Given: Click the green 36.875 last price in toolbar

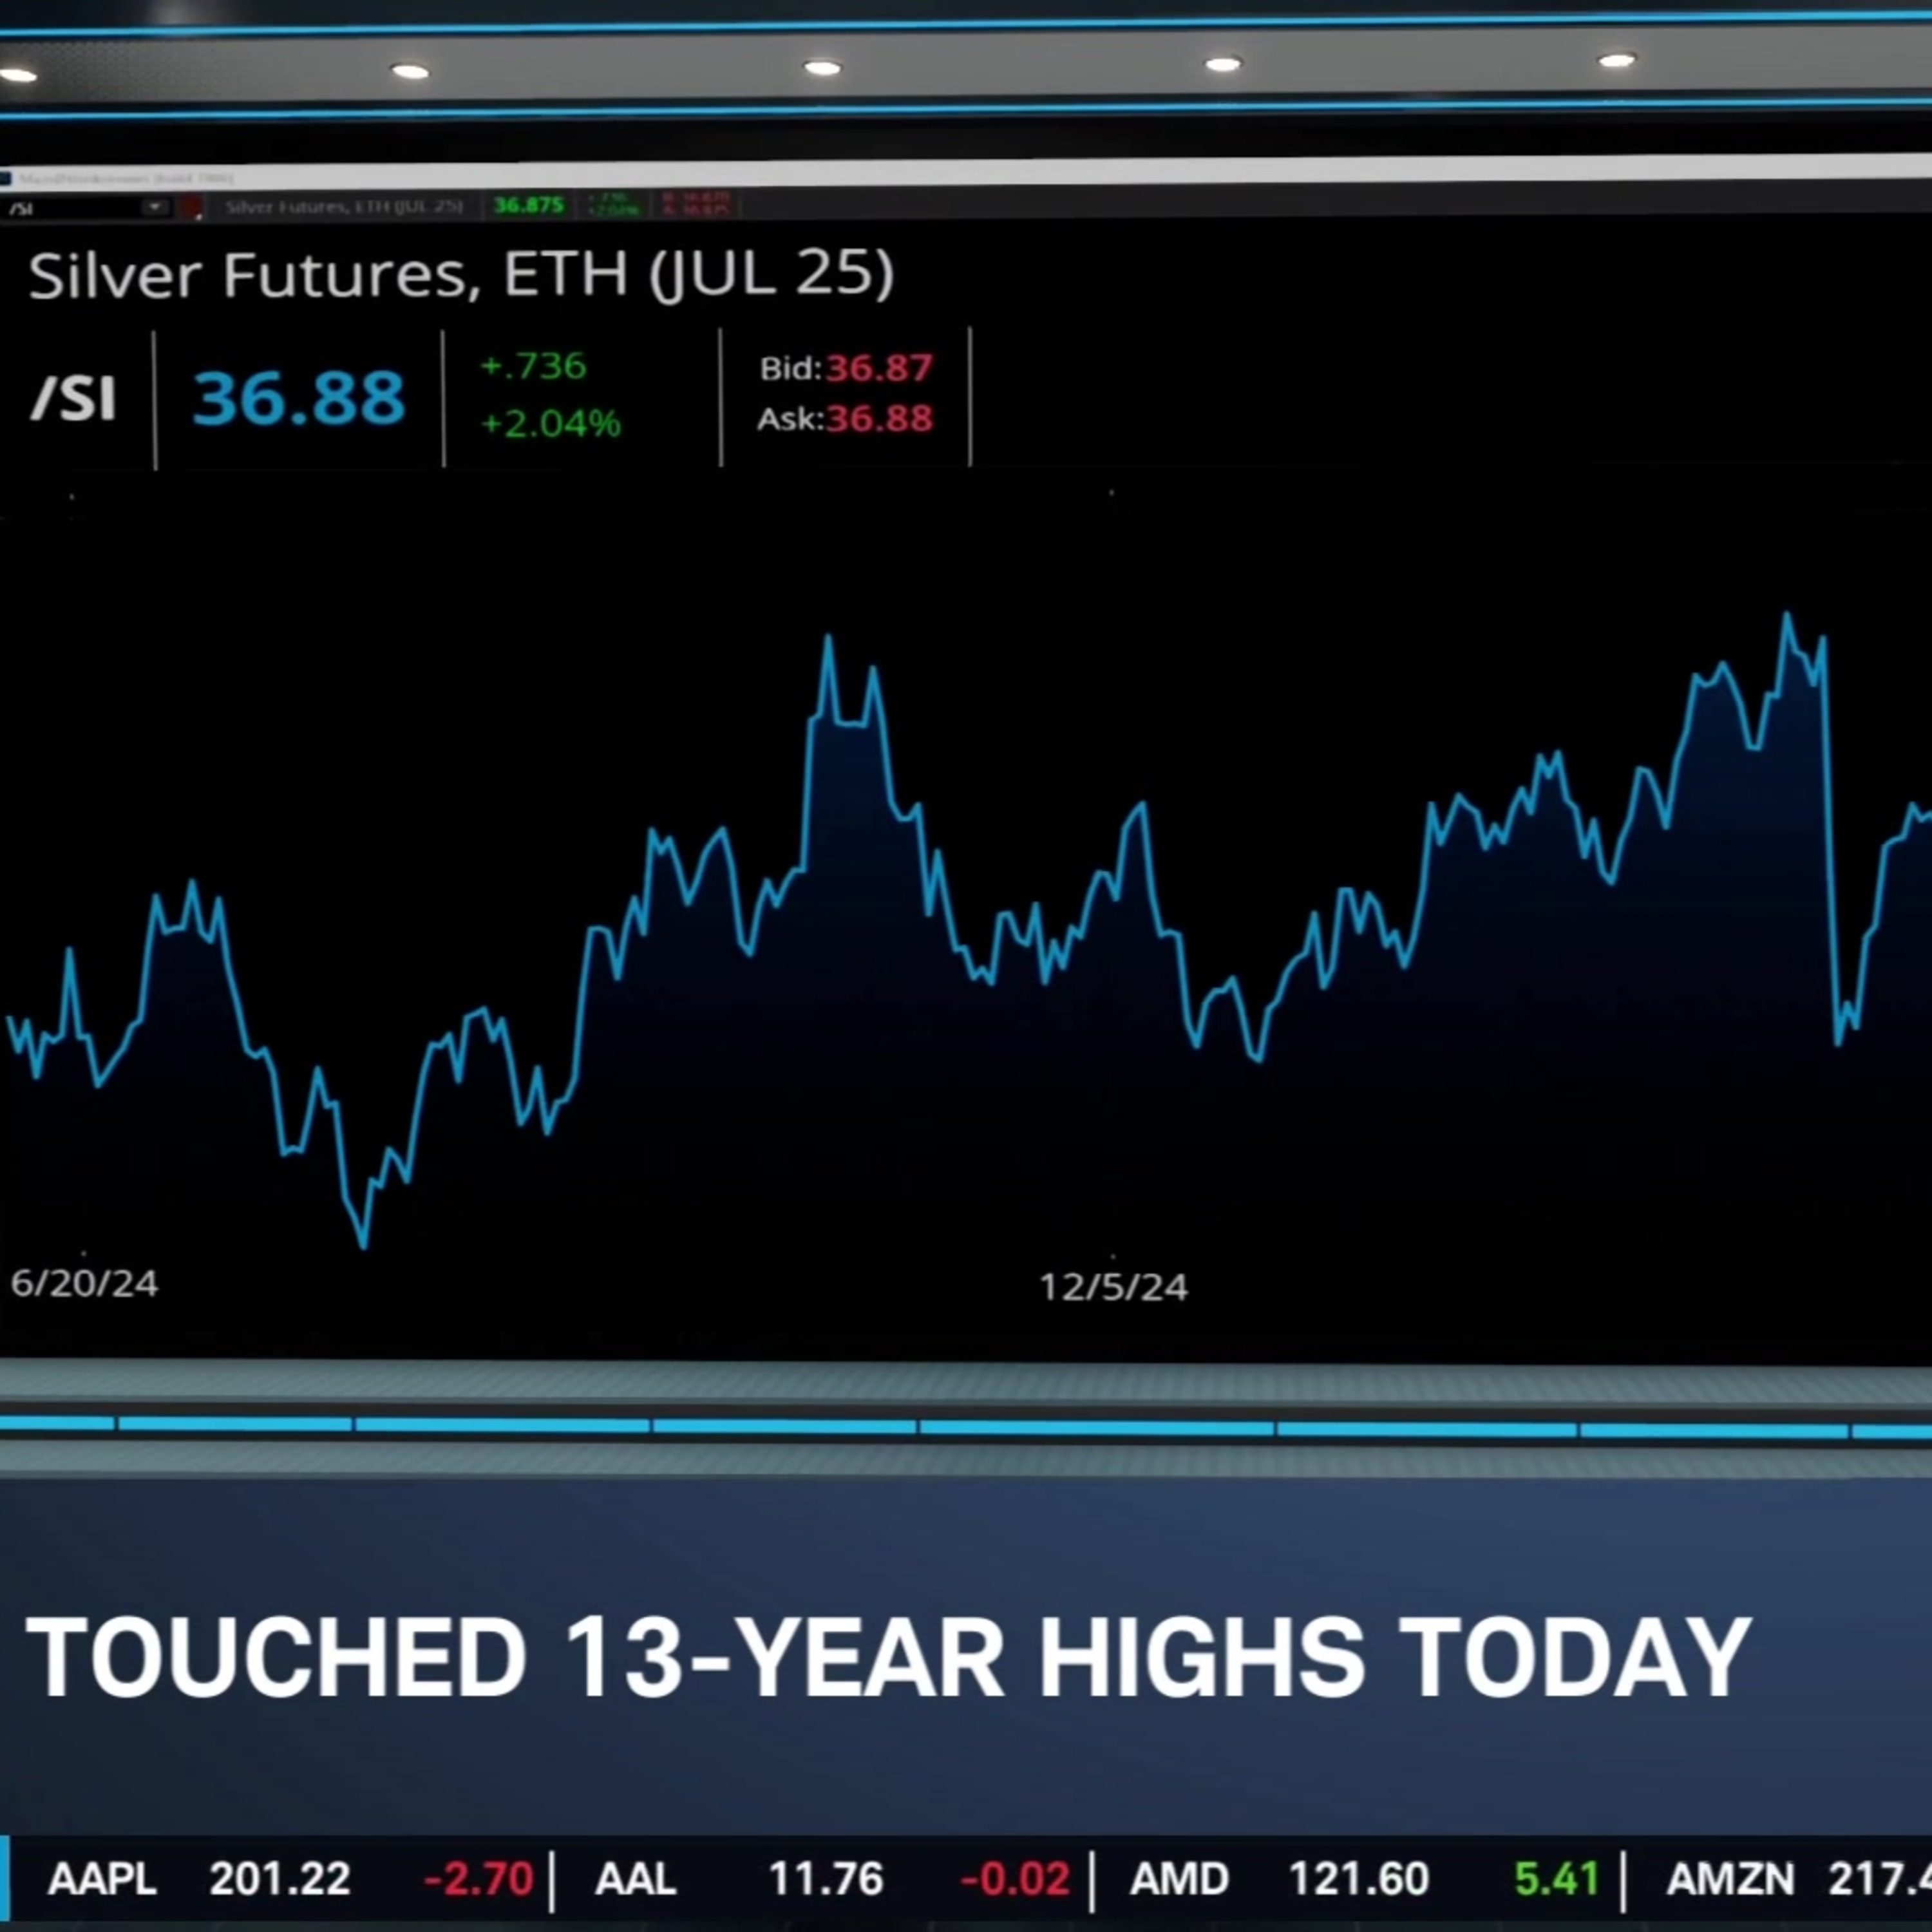Looking at the screenshot, I should [x=529, y=206].
